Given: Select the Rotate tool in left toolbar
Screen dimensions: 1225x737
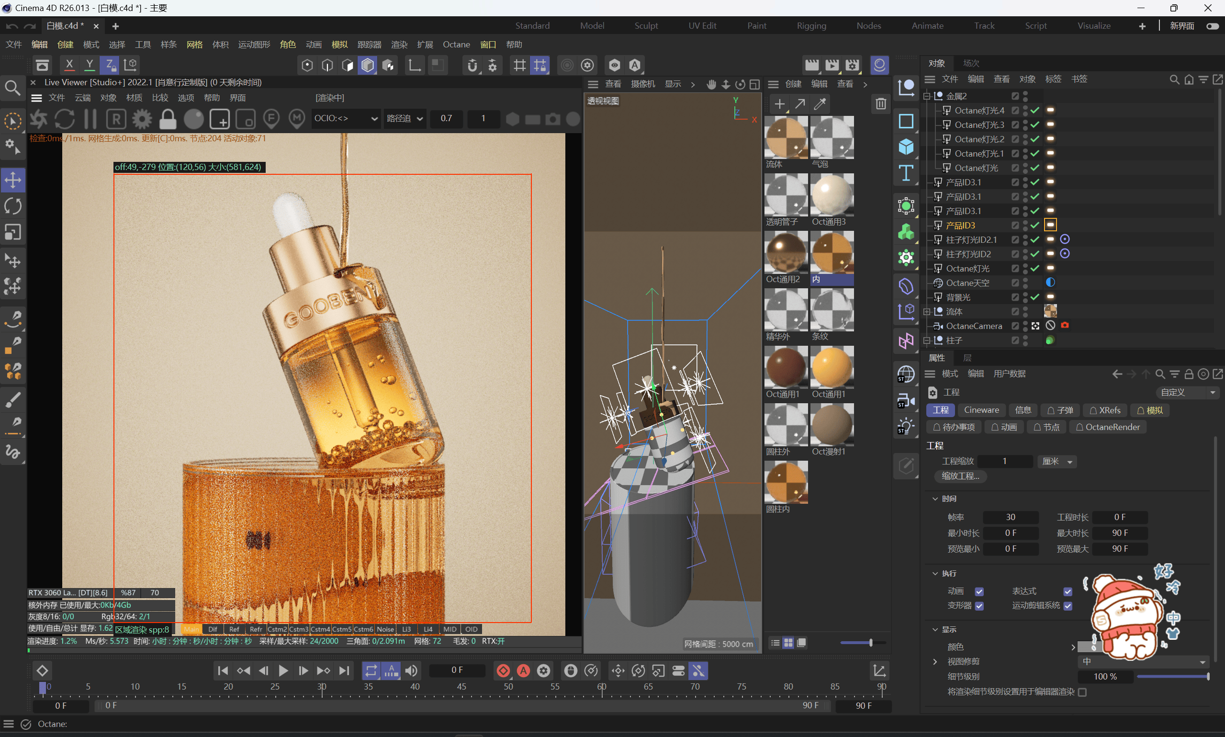Looking at the screenshot, I should tap(13, 206).
